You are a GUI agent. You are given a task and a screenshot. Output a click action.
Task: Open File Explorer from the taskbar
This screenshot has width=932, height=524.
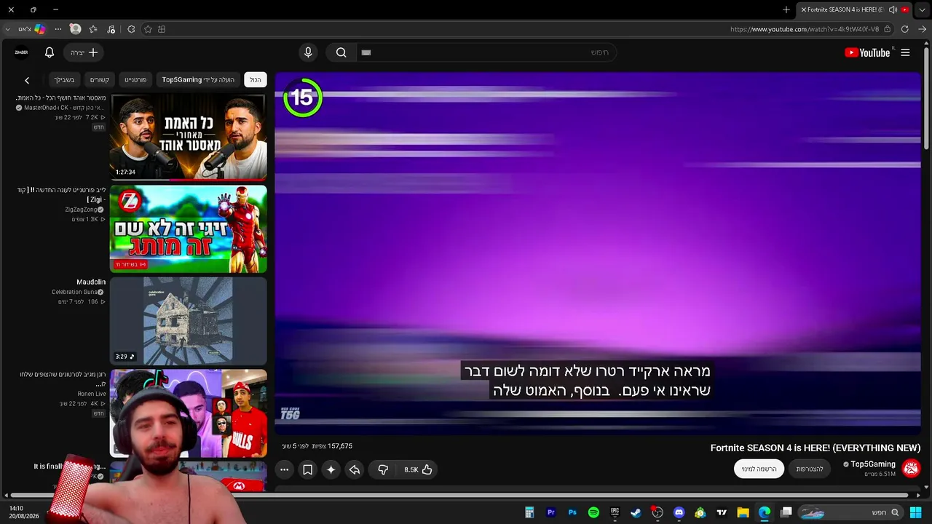pos(743,512)
